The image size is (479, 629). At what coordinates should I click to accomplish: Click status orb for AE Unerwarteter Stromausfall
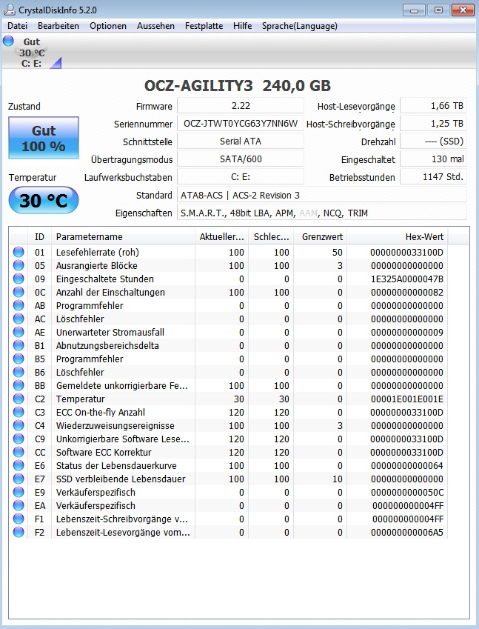point(19,332)
